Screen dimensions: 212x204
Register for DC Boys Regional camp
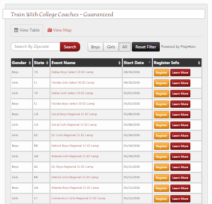pos(161,167)
